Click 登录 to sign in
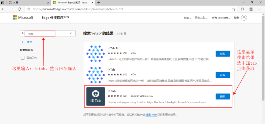Screen dimensions: 265x124 tap(236, 18)
